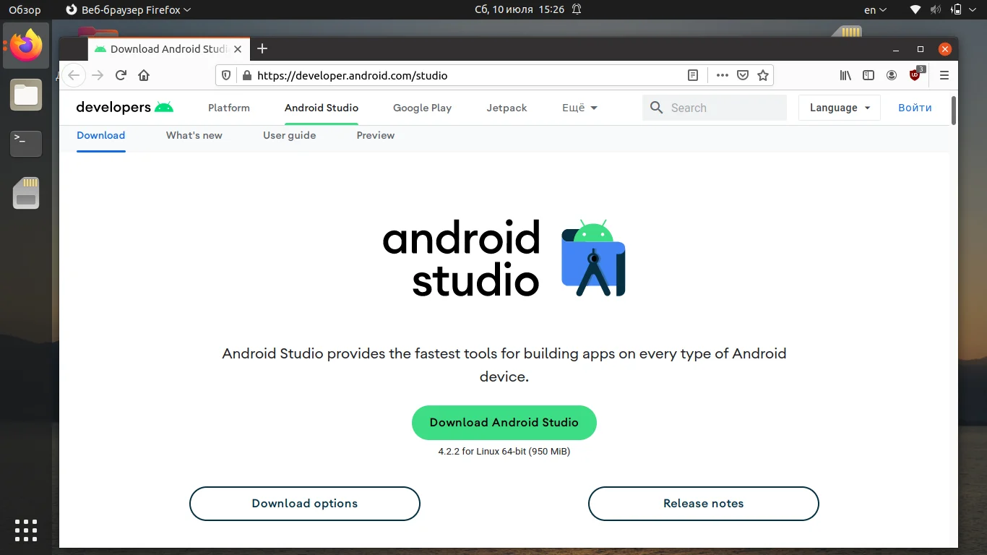Open a new browser tab
This screenshot has width=987, height=555.
[262, 48]
